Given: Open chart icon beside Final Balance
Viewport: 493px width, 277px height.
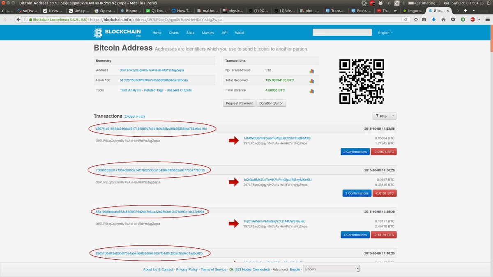Looking at the screenshot, I should click(x=312, y=91).
